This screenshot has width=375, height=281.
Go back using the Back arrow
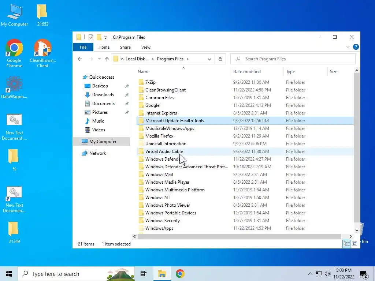coord(80,59)
